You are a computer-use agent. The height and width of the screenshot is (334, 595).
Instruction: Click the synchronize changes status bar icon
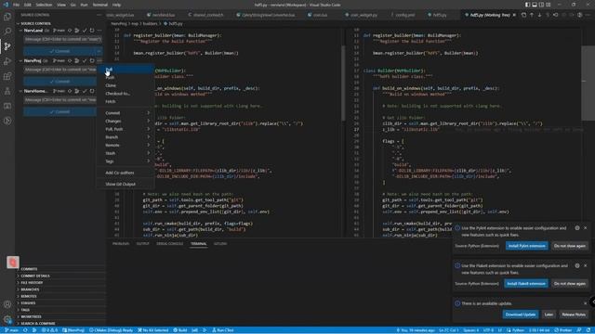click(x=25, y=330)
